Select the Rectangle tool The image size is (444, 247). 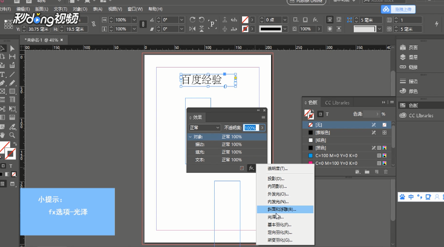[12, 91]
